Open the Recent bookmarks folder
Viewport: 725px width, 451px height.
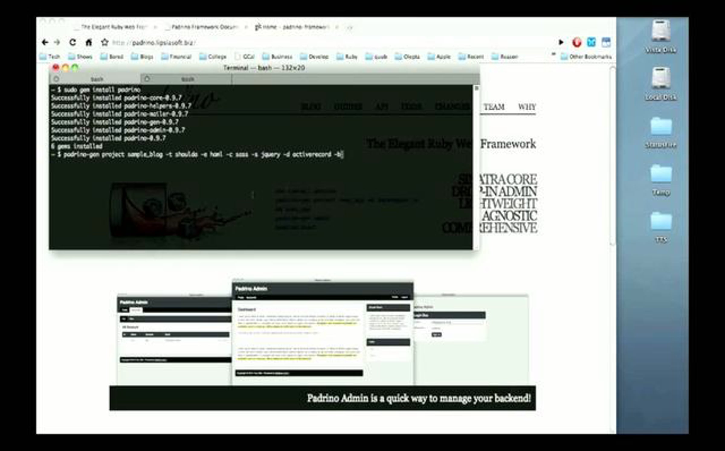pos(471,57)
